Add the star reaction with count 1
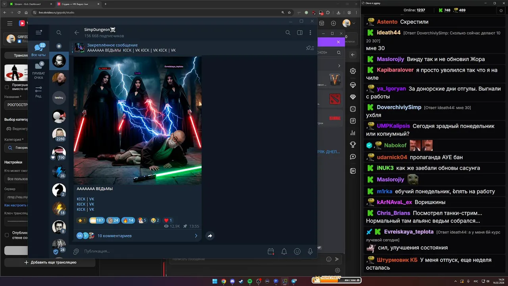Screen dimensions: 508x286 [x=82, y=220]
